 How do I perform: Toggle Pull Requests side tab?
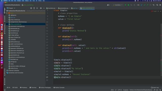(5, 29)
